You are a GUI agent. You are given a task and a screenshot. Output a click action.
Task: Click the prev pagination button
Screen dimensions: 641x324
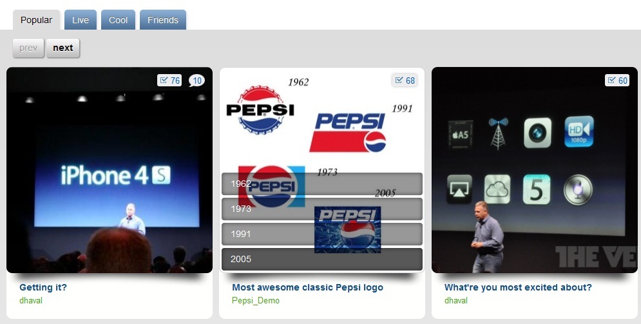click(28, 48)
